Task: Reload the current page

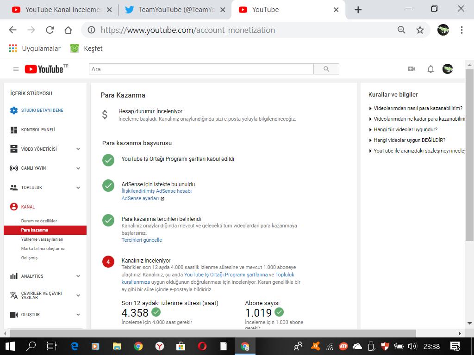Action: click(x=50, y=30)
